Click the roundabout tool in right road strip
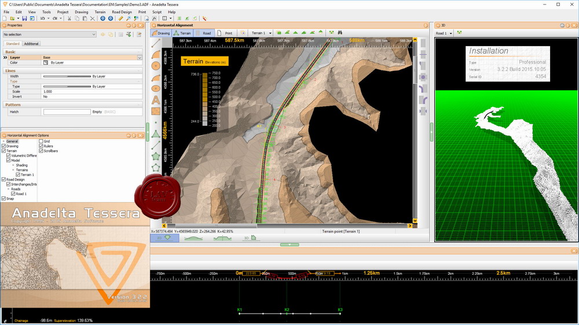This screenshot has width=579, height=325. click(x=423, y=77)
